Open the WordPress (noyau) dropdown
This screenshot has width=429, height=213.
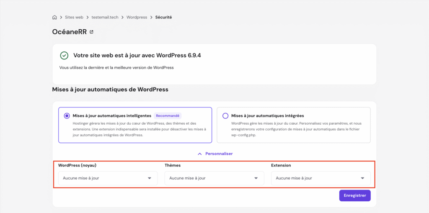[108, 178]
